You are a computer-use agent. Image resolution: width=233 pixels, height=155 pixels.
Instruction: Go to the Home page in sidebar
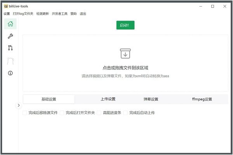point(10,24)
